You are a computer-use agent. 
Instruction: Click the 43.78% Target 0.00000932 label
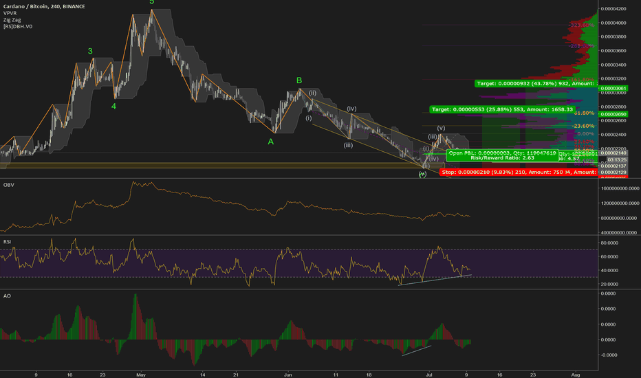click(536, 83)
